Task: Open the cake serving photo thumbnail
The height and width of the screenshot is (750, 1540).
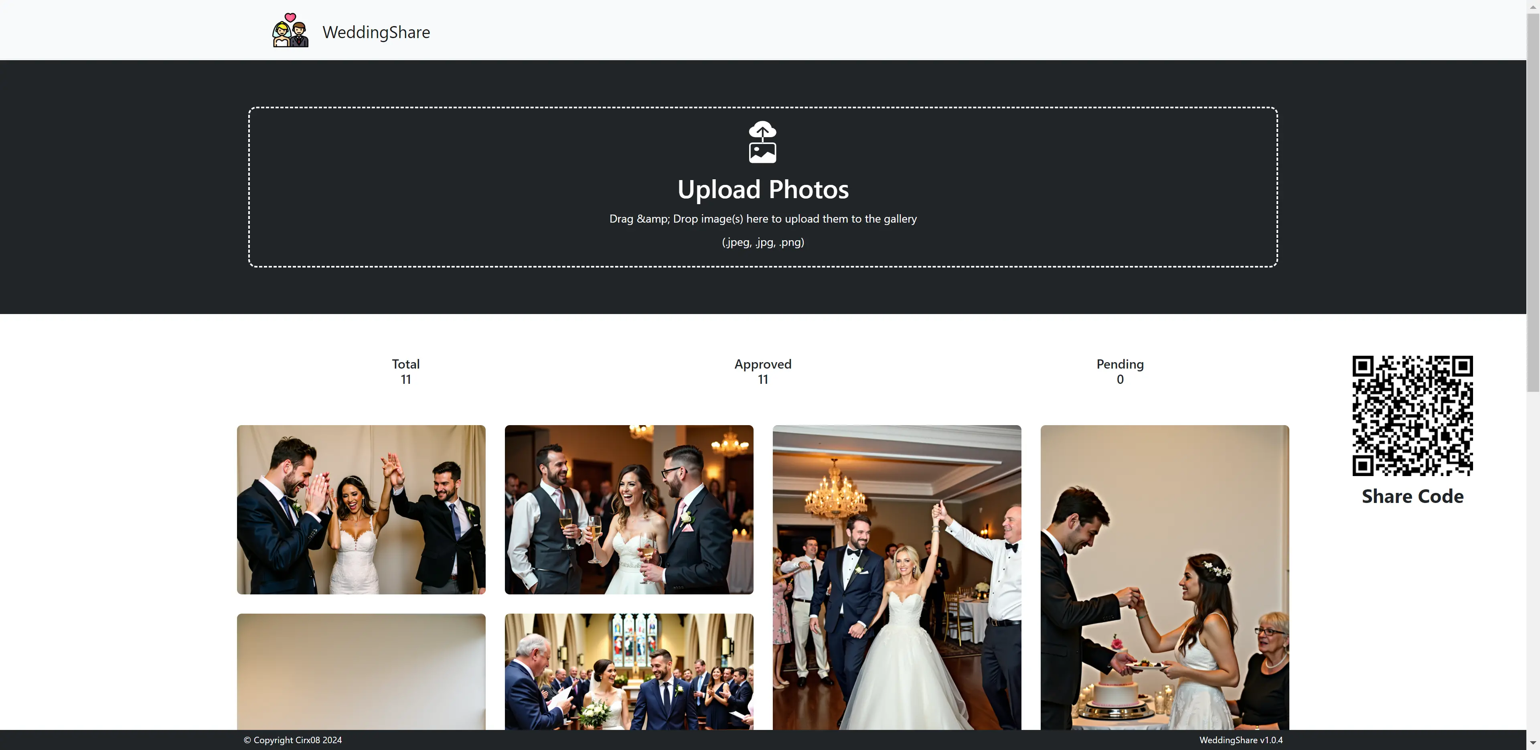Action: click(1164, 574)
